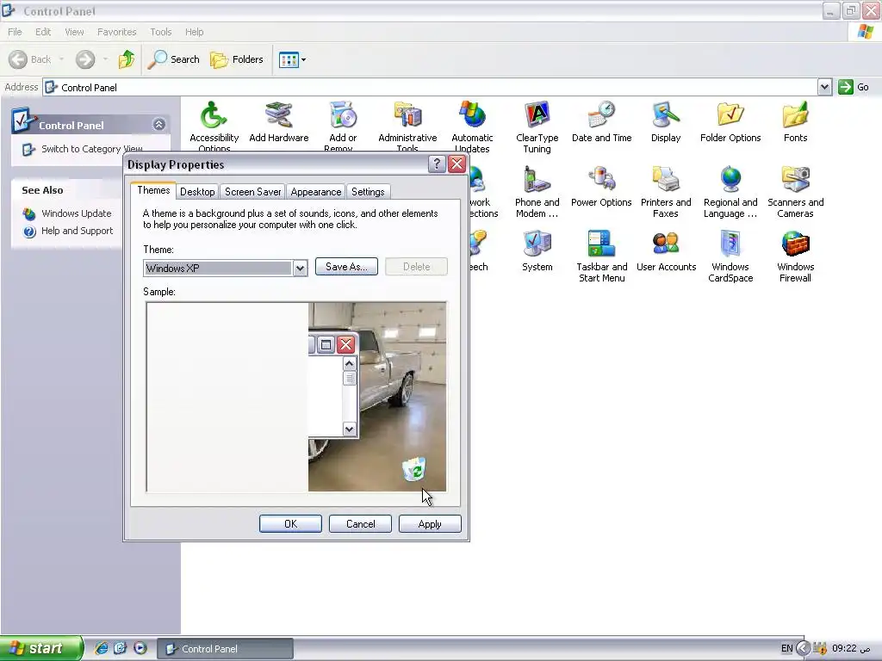The image size is (882, 661).
Task: Open Date and Time icon
Action: pyautogui.click(x=601, y=116)
